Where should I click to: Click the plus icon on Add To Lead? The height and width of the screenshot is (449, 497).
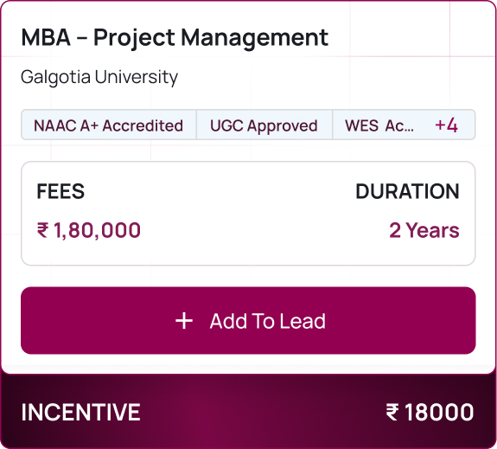[x=184, y=321]
